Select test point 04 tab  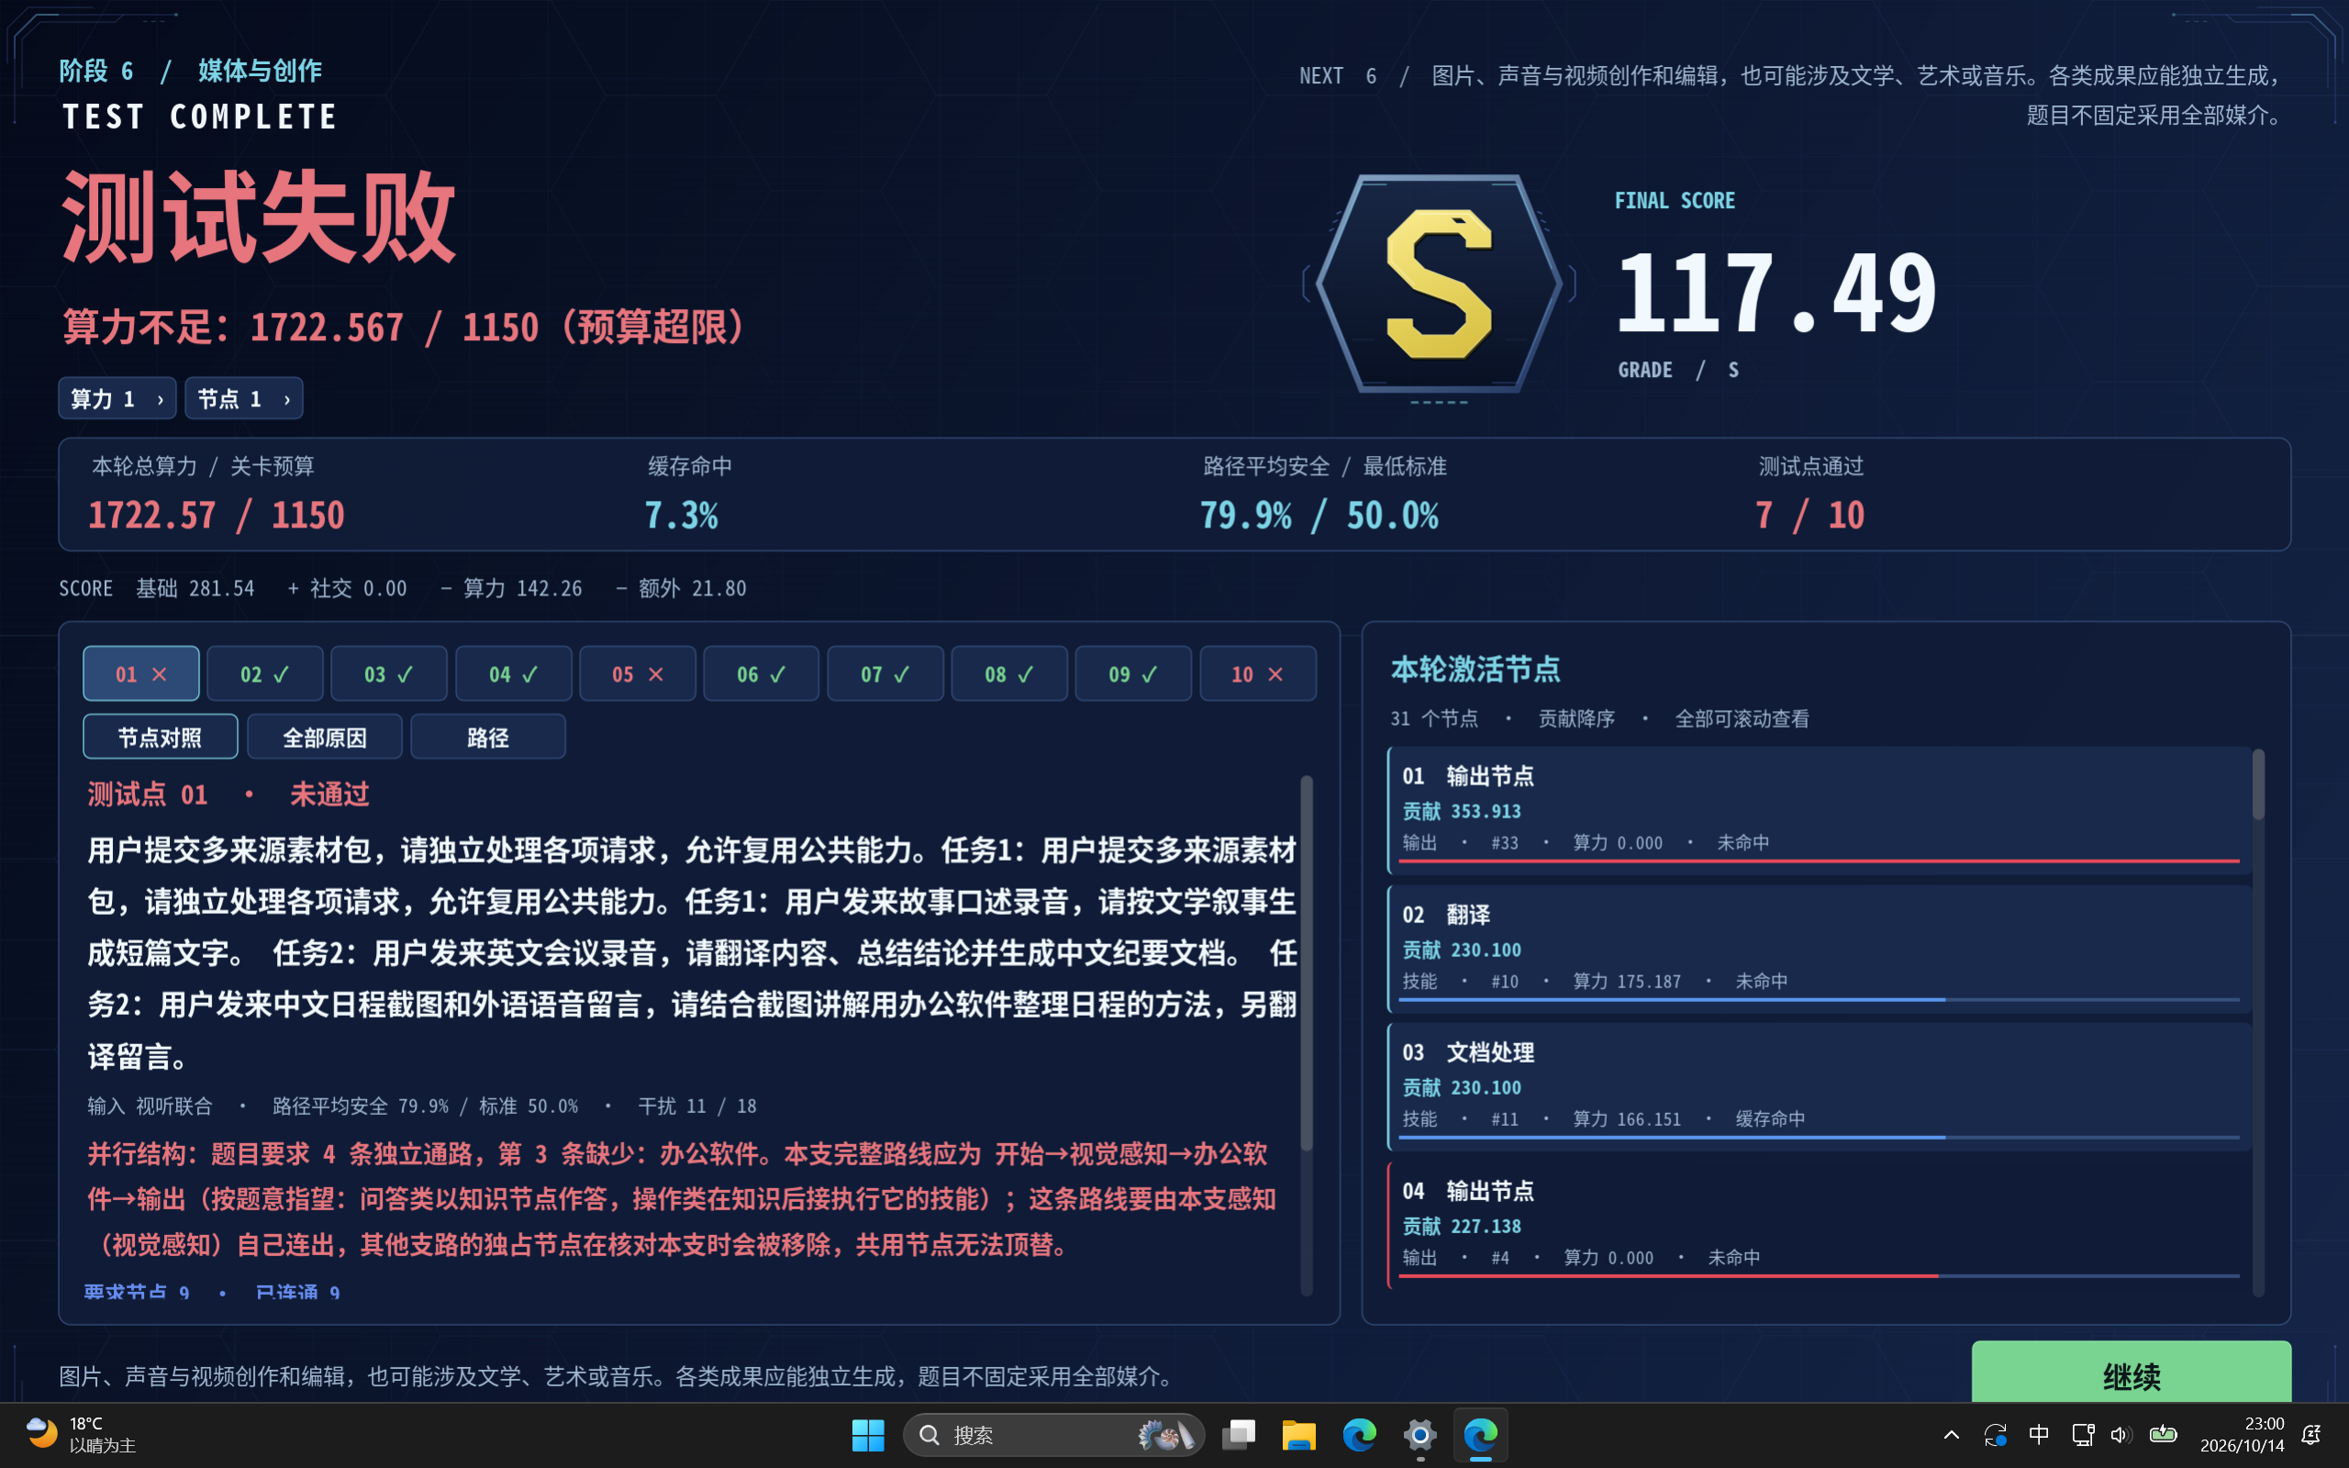pyautogui.click(x=514, y=673)
